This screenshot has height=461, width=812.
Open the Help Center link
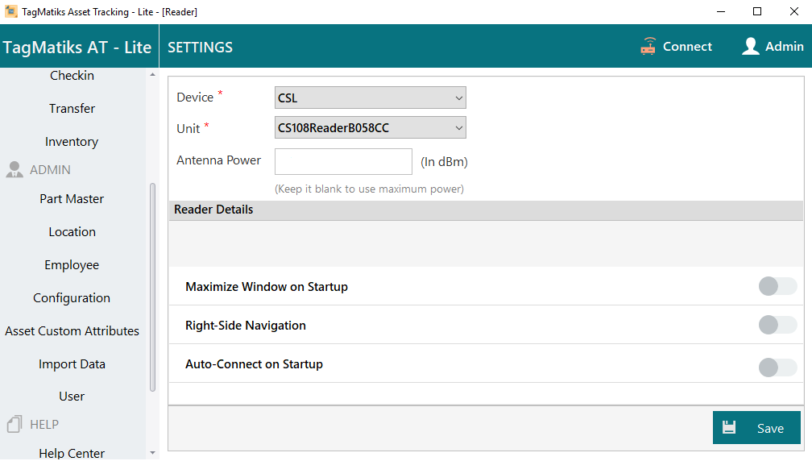72,453
